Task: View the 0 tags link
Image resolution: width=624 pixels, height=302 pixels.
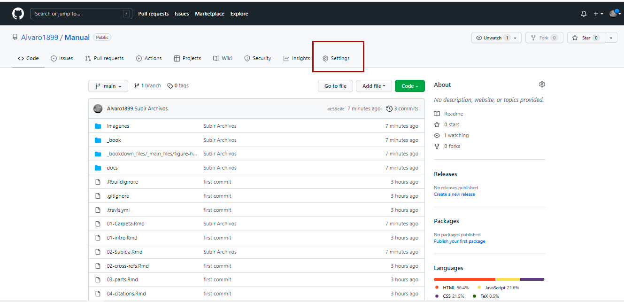Action: [178, 85]
